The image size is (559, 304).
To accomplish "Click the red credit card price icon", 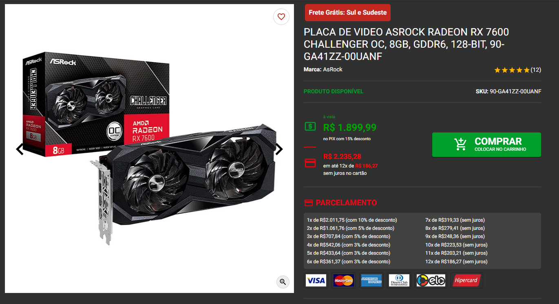I will (310, 163).
